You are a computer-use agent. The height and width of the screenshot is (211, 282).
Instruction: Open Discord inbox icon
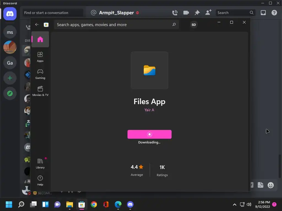coord(263,13)
